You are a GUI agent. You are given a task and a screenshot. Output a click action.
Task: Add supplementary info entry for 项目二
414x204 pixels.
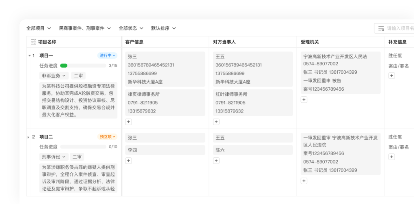tap(392, 157)
